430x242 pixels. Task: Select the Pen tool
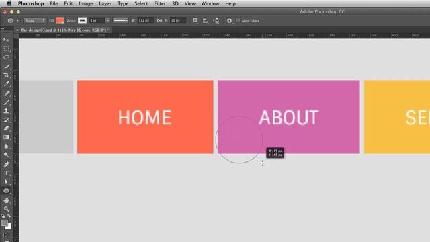pyautogui.click(x=6, y=164)
